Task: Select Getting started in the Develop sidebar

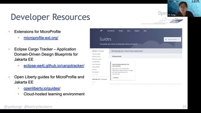Action: 96,54
